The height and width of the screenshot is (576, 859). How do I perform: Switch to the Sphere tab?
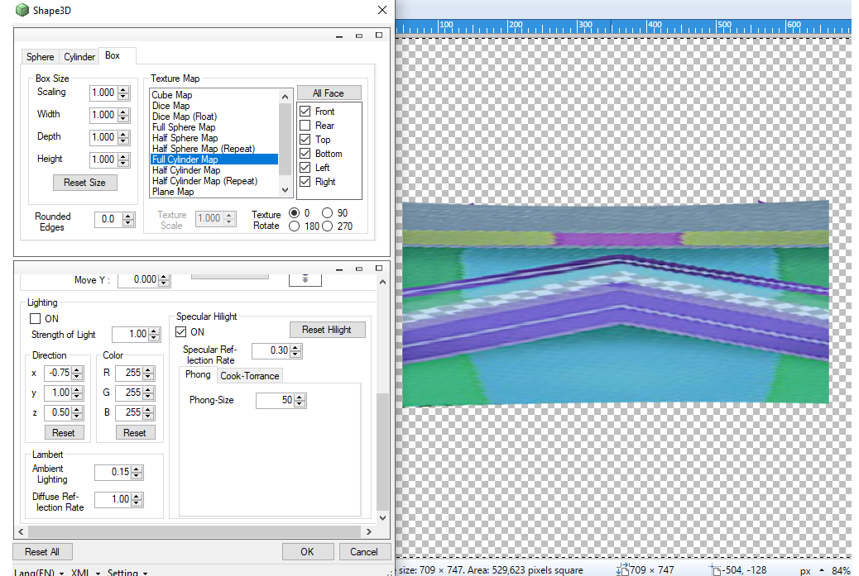40,57
